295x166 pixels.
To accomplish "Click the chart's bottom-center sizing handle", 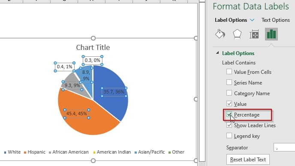I will coord(93,160).
